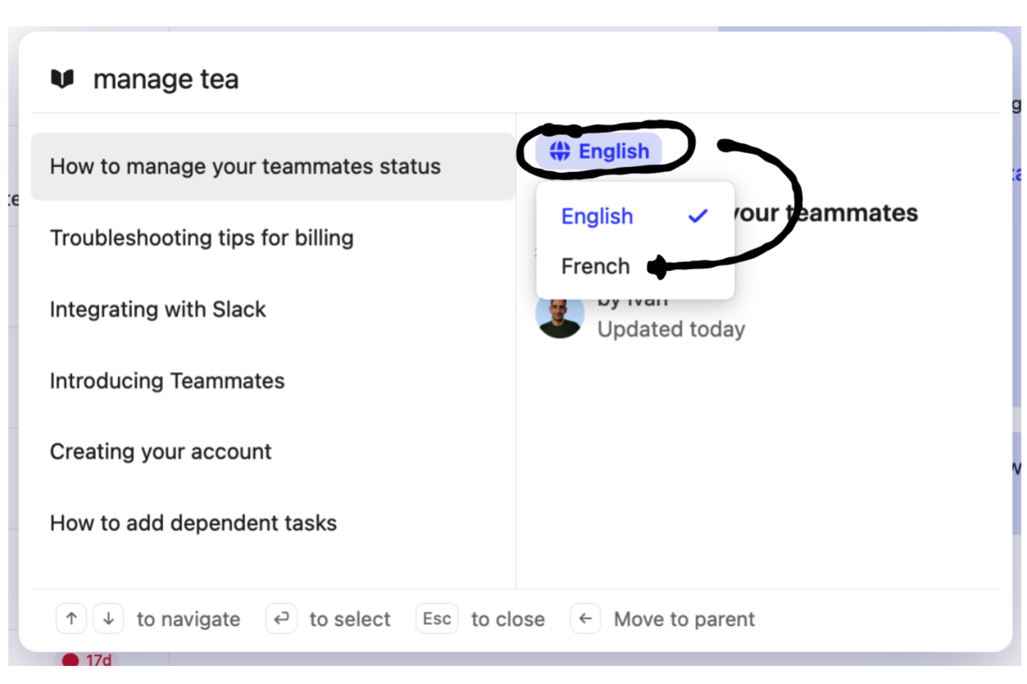Click the Esc key button
This screenshot has height=684, width=1027.
coord(437,618)
